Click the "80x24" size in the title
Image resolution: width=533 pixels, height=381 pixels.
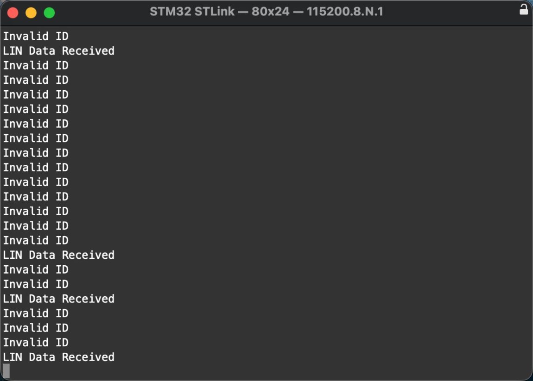[270, 12]
